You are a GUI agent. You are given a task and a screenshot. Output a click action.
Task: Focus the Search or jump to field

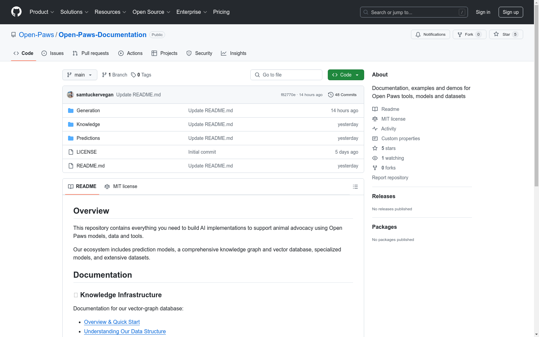414,12
